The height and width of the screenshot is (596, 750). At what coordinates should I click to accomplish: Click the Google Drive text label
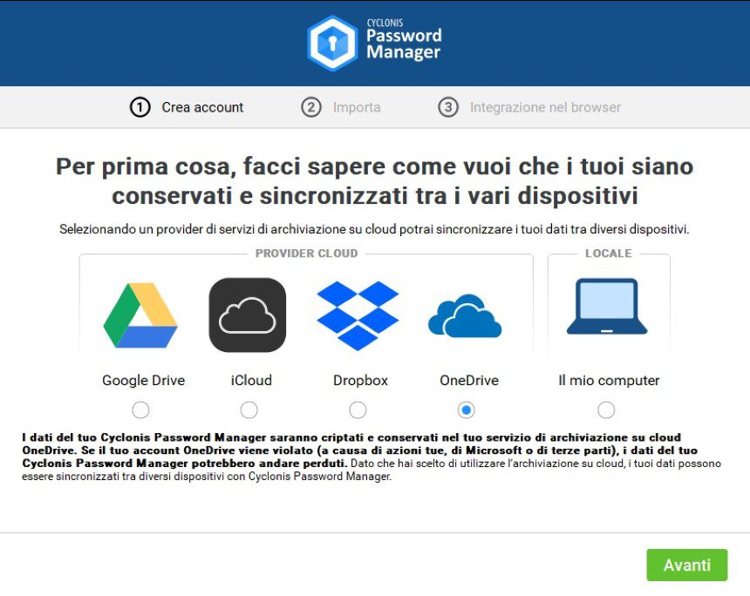point(144,381)
